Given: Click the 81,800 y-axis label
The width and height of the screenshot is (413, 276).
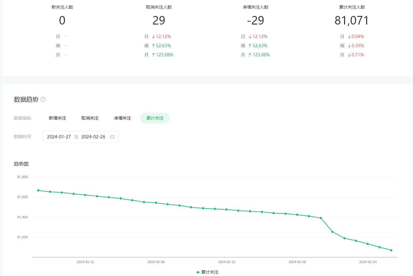Looking at the screenshot, I should pyautogui.click(x=22, y=177).
